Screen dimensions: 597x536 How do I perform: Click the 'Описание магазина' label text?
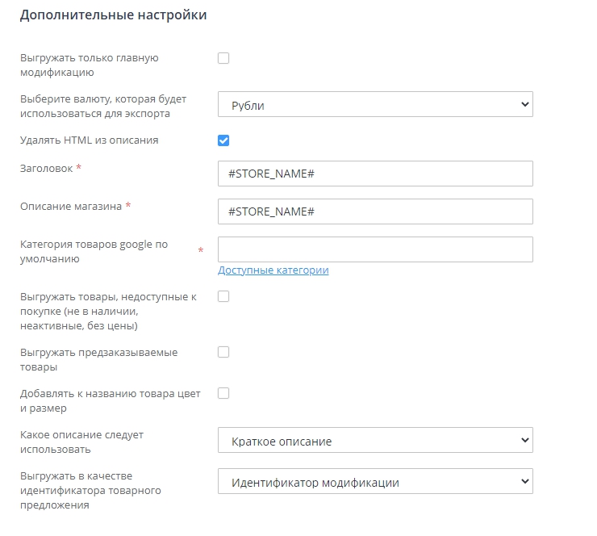point(71,206)
